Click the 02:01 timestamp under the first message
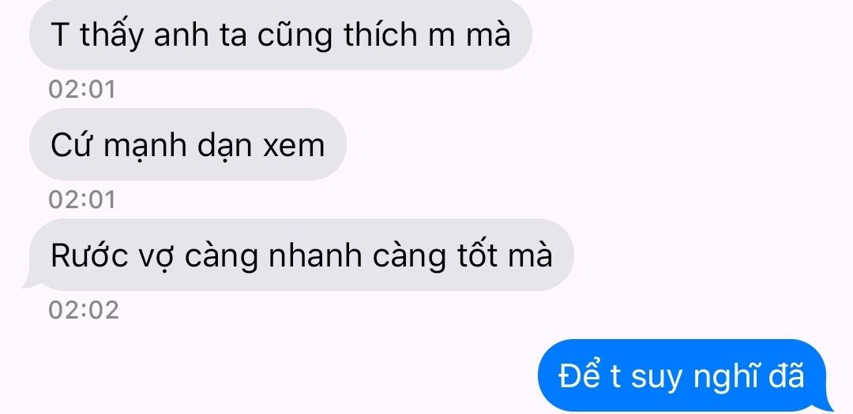The image size is (853, 414). tap(82, 90)
